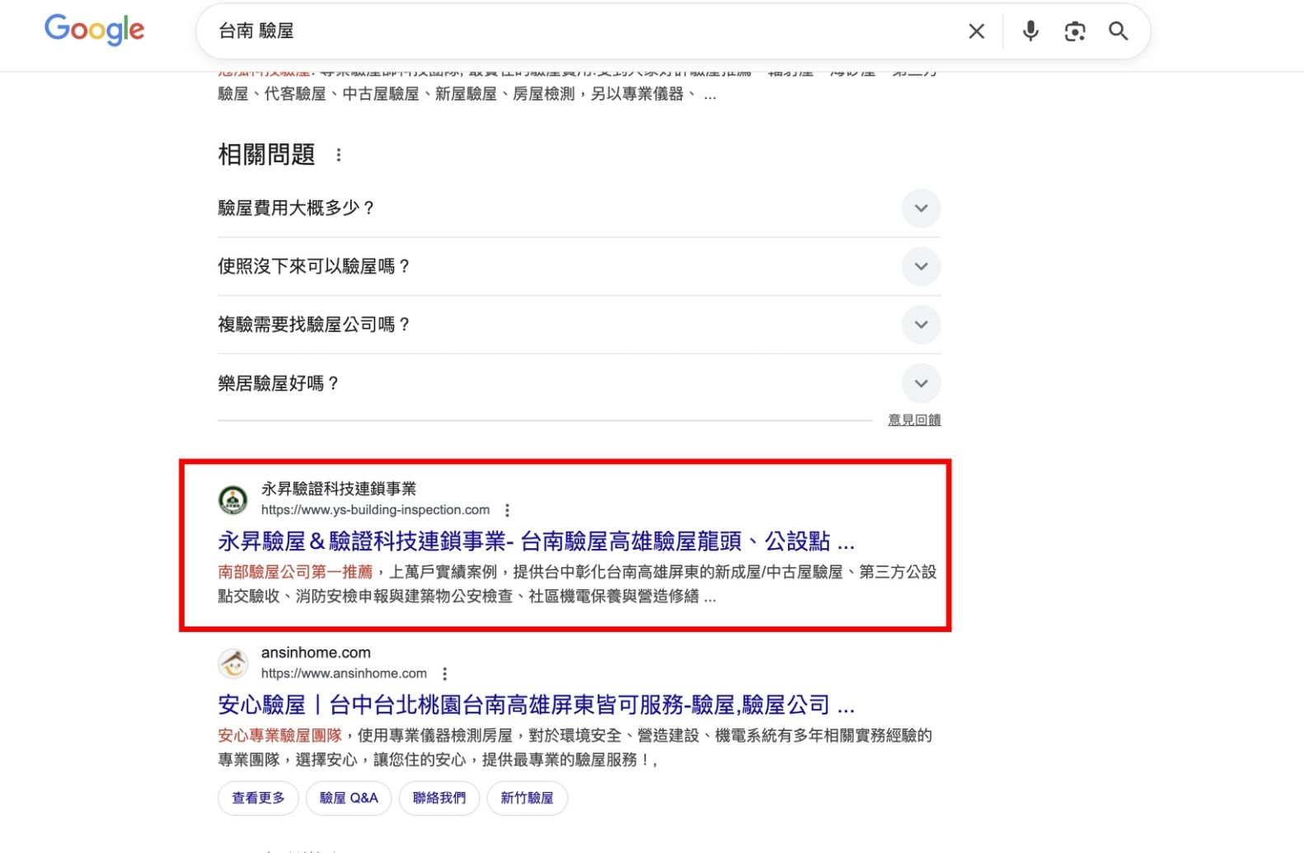This screenshot has width=1304, height=853.
Task: Click the 南部驗屋公司第一推薦 snippet text
Action: [295, 572]
